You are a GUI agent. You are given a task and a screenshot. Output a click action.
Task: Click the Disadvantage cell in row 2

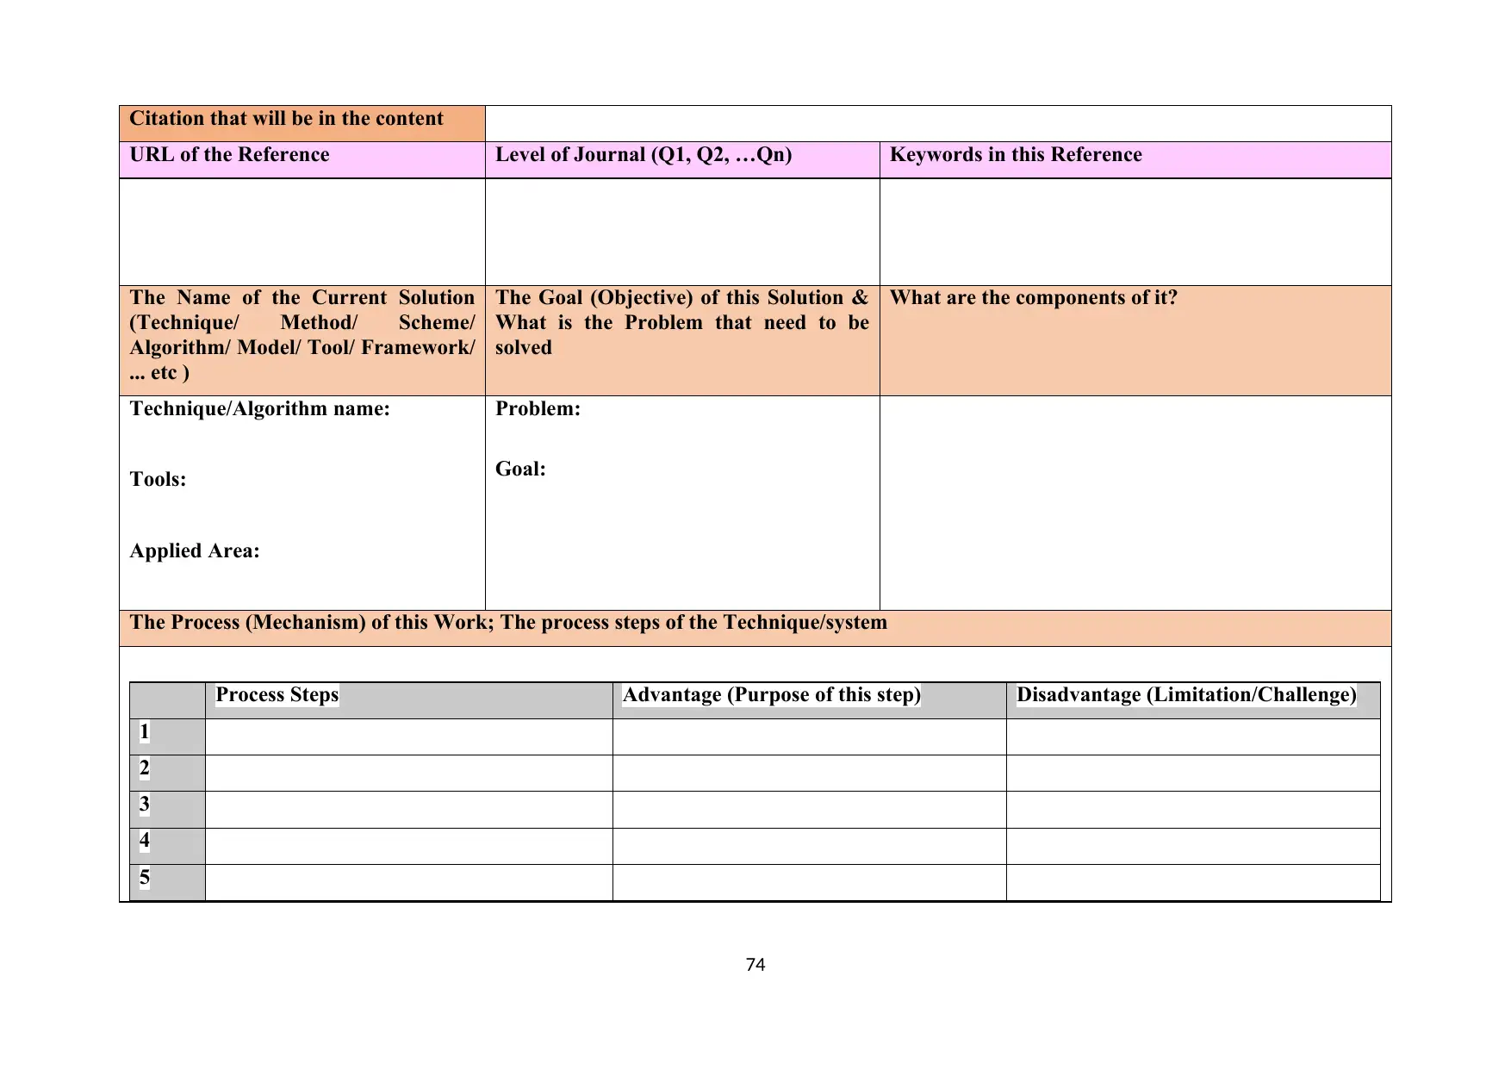tap(1193, 774)
